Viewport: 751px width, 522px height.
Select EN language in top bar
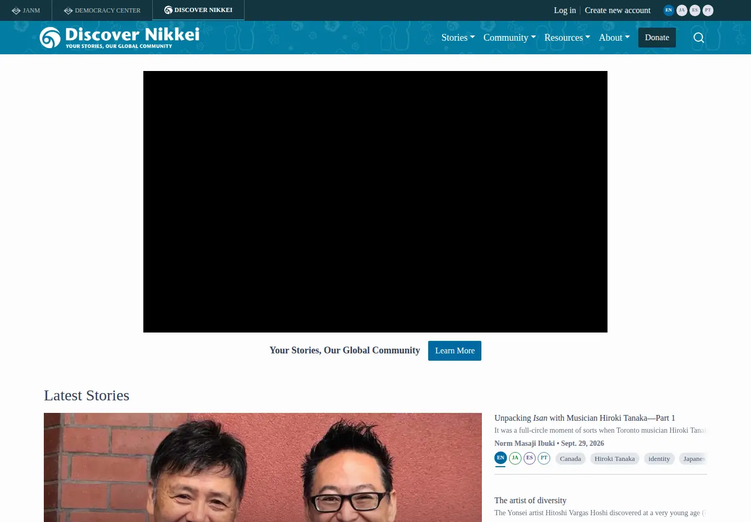[669, 10]
